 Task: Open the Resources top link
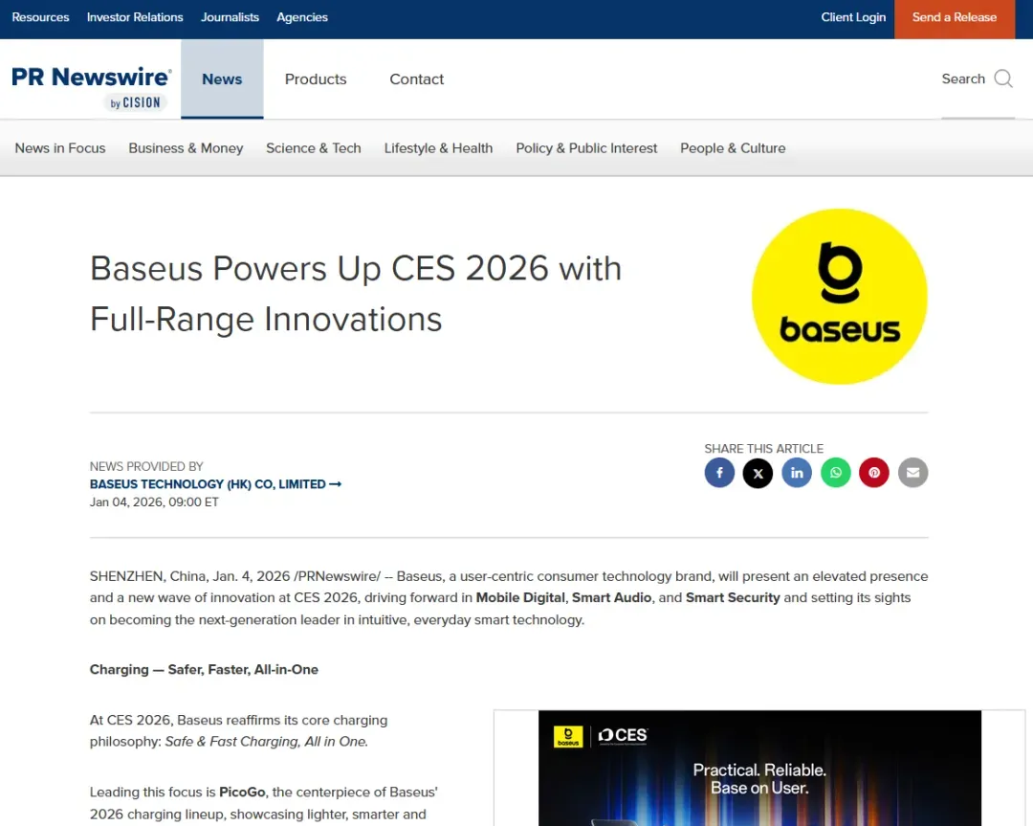40,18
